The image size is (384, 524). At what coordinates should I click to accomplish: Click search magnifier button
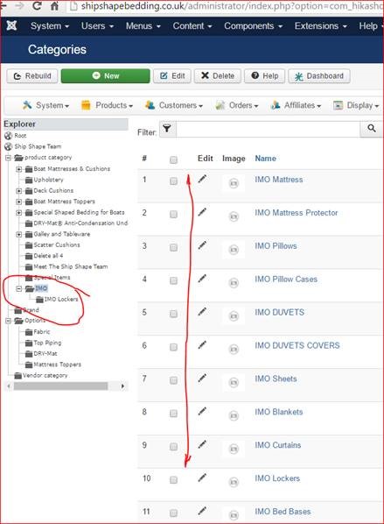coord(372,128)
